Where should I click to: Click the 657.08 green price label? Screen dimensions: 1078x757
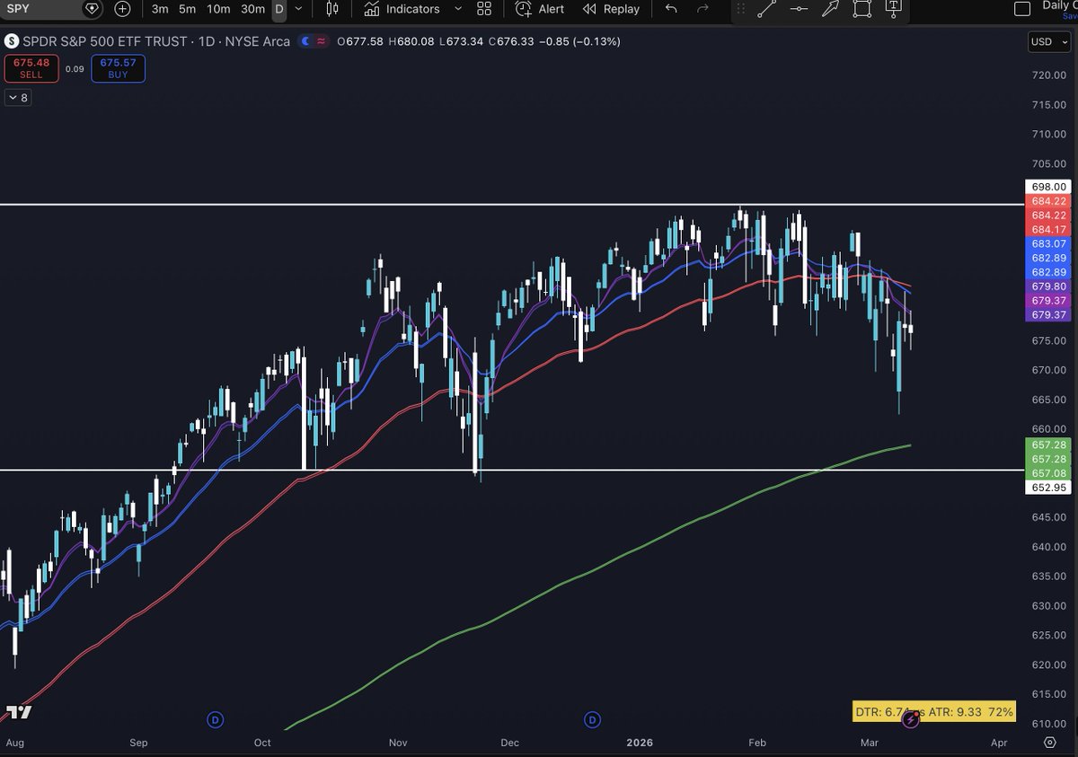tap(1047, 473)
